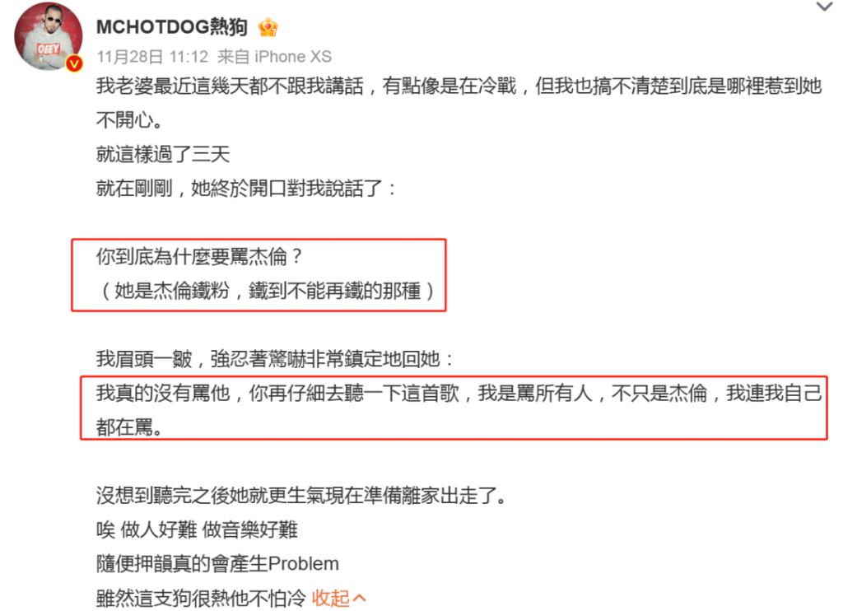Click the crown membership icon beside username
Screen dimensions: 843x611
[268, 27]
